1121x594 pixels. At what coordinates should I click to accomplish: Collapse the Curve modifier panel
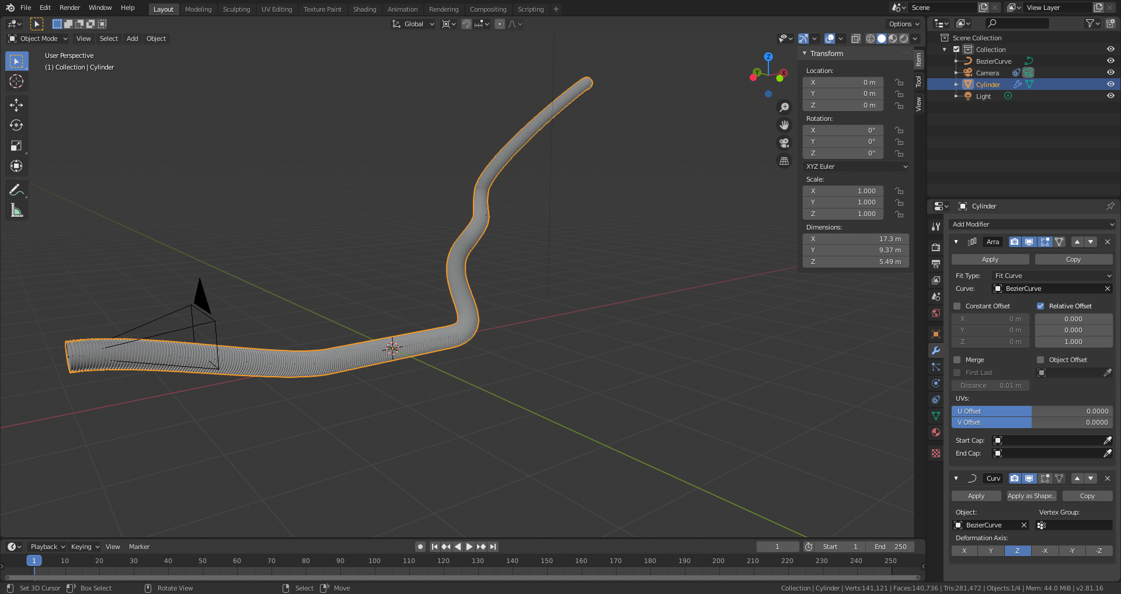pyautogui.click(x=956, y=478)
